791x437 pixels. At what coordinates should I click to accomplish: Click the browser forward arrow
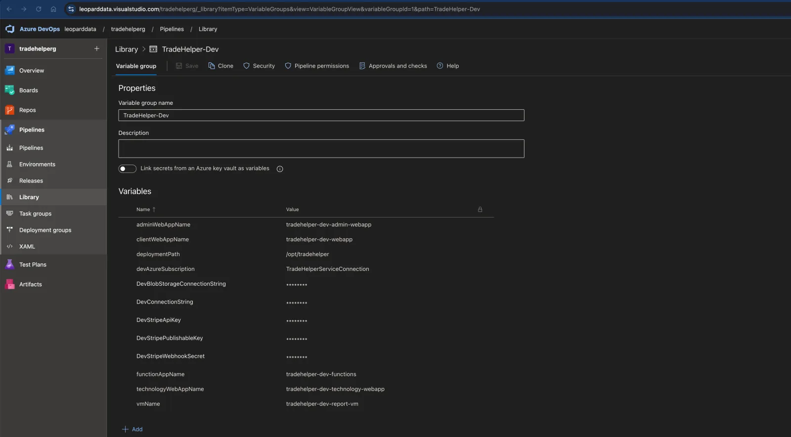pyautogui.click(x=24, y=9)
